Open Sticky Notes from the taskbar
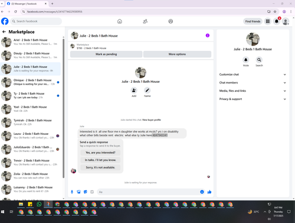This screenshot has height=223, width=295. tap(30, 204)
